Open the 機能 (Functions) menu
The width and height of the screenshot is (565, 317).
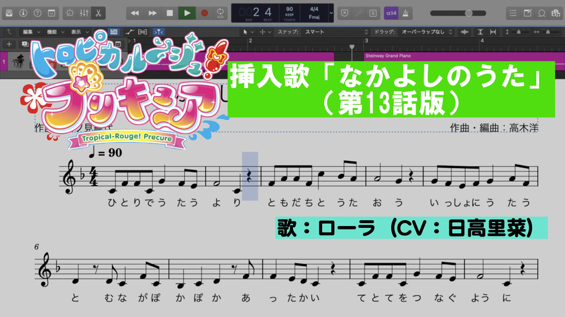[x=55, y=32]
